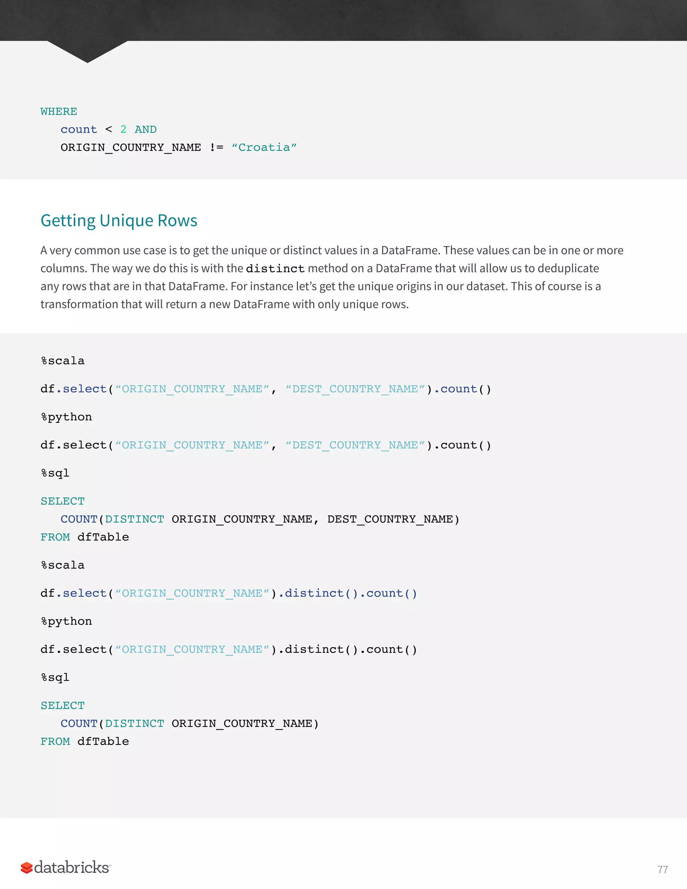
Task: Click the last FROM dfTable line
Action: pos(85,741)
